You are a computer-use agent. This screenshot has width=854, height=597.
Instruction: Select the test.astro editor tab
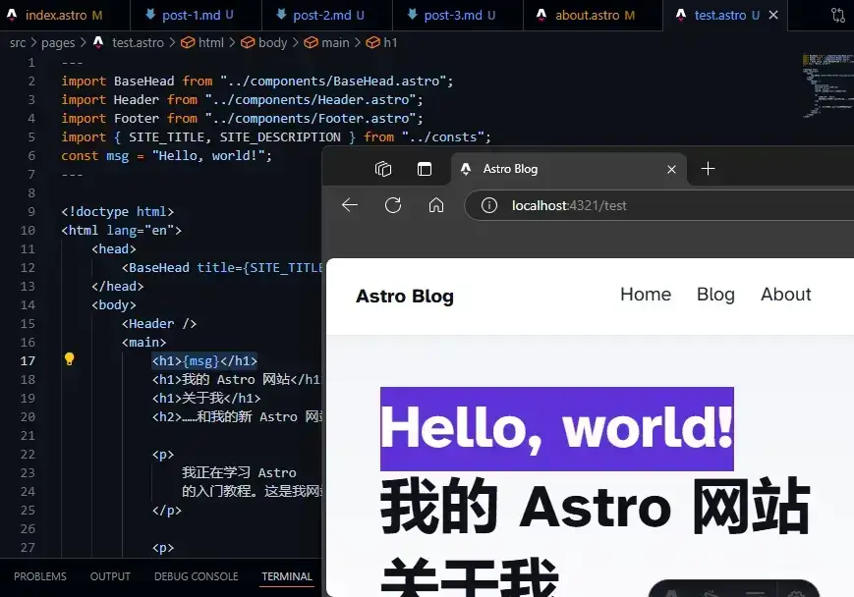[x=725, y=16]
